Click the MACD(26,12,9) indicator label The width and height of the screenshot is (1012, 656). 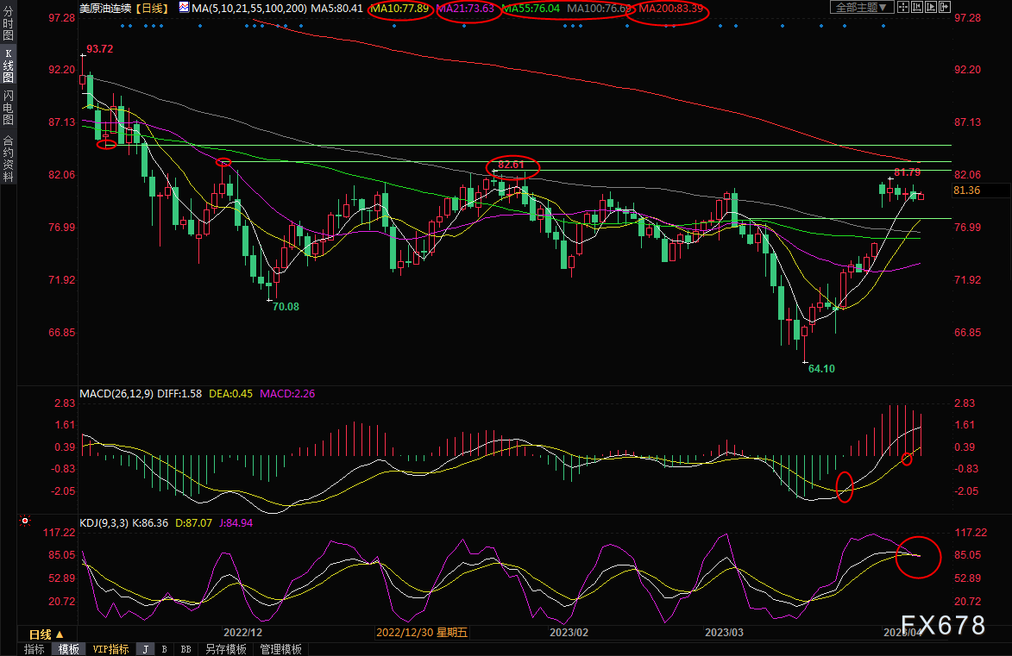coord(116,393)
